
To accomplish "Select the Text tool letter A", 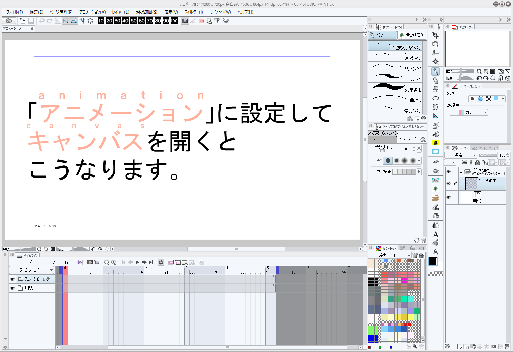I will [436, 234].
